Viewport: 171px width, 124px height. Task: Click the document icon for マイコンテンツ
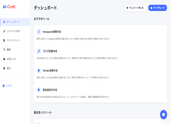coord(4,41)
